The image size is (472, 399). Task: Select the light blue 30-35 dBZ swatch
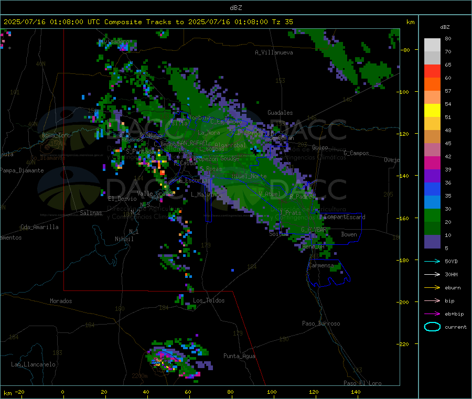(x=432, y=202)
